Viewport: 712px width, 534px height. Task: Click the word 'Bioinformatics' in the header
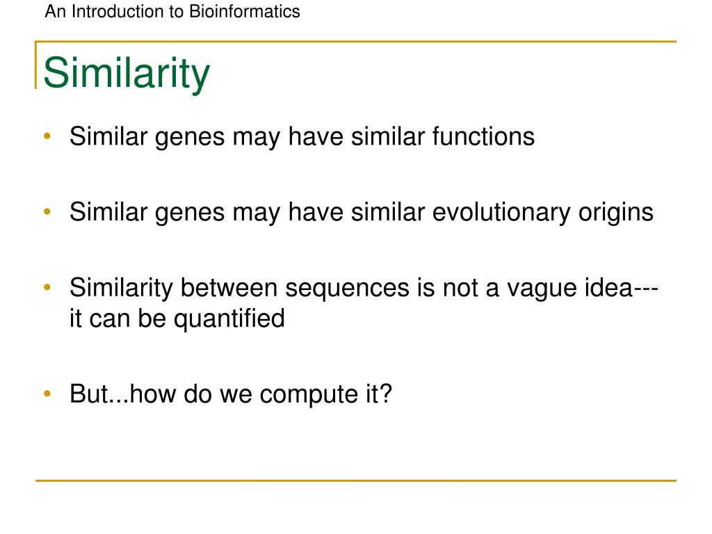[245, 11]
